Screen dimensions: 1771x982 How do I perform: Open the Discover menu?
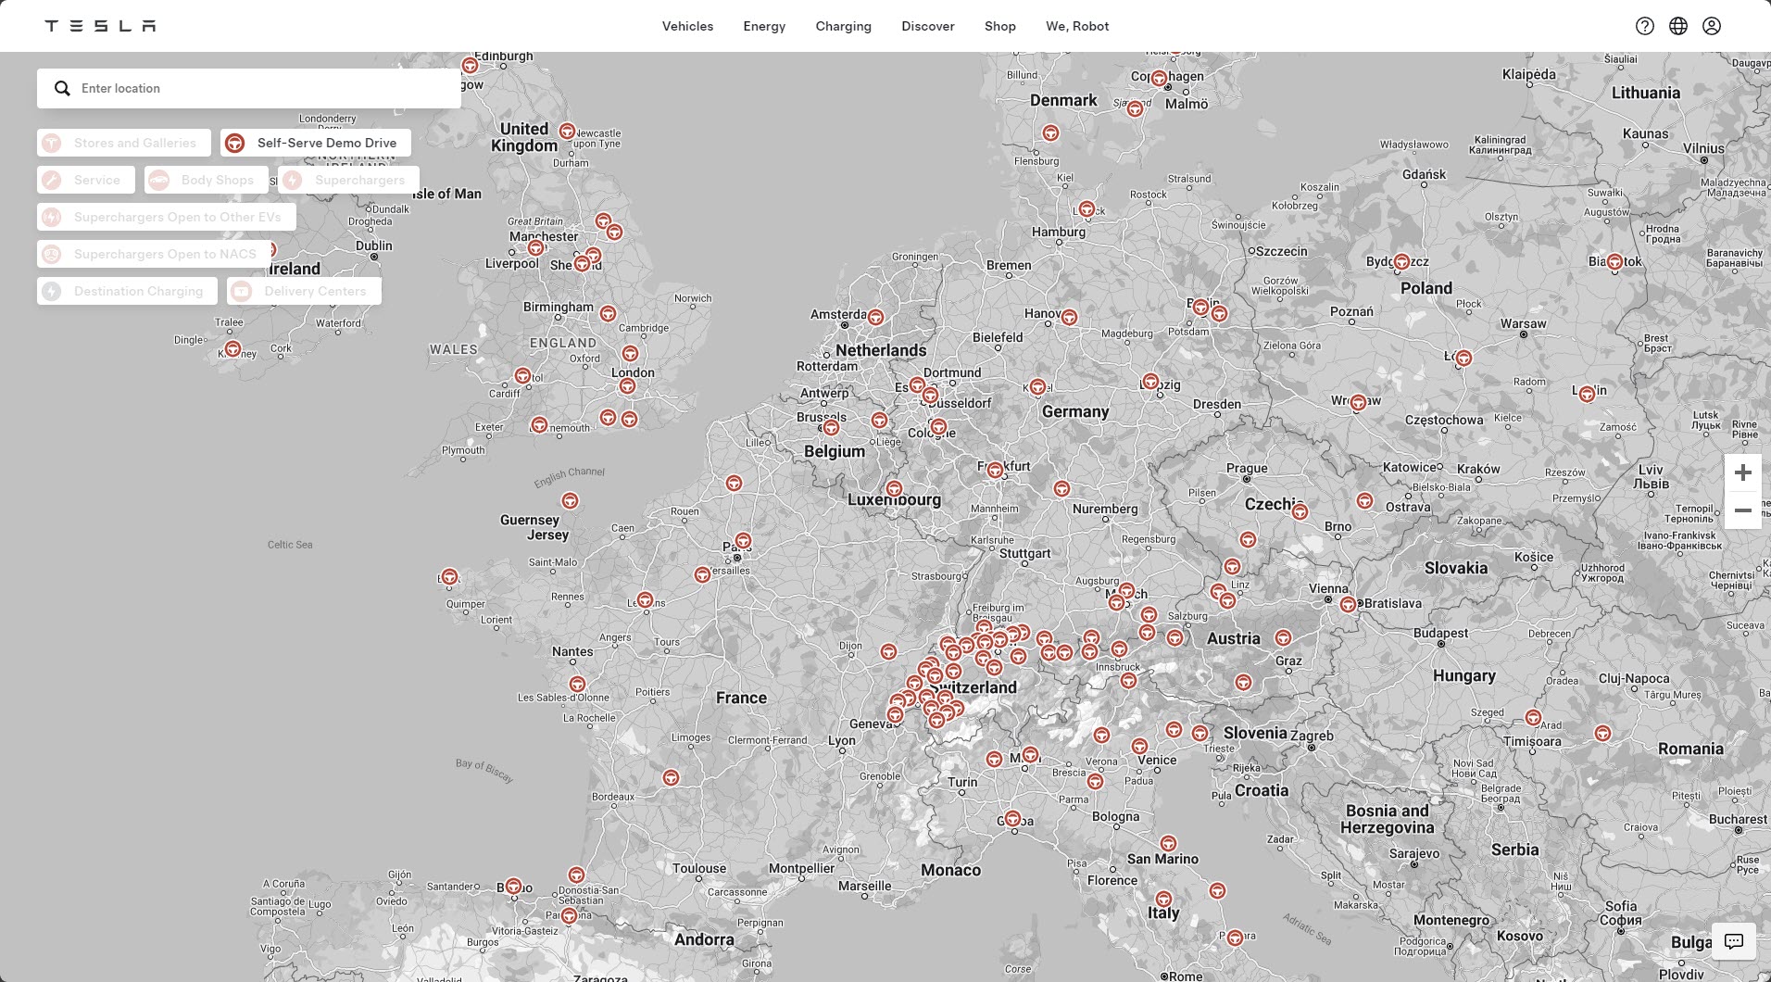pos(927,26)
